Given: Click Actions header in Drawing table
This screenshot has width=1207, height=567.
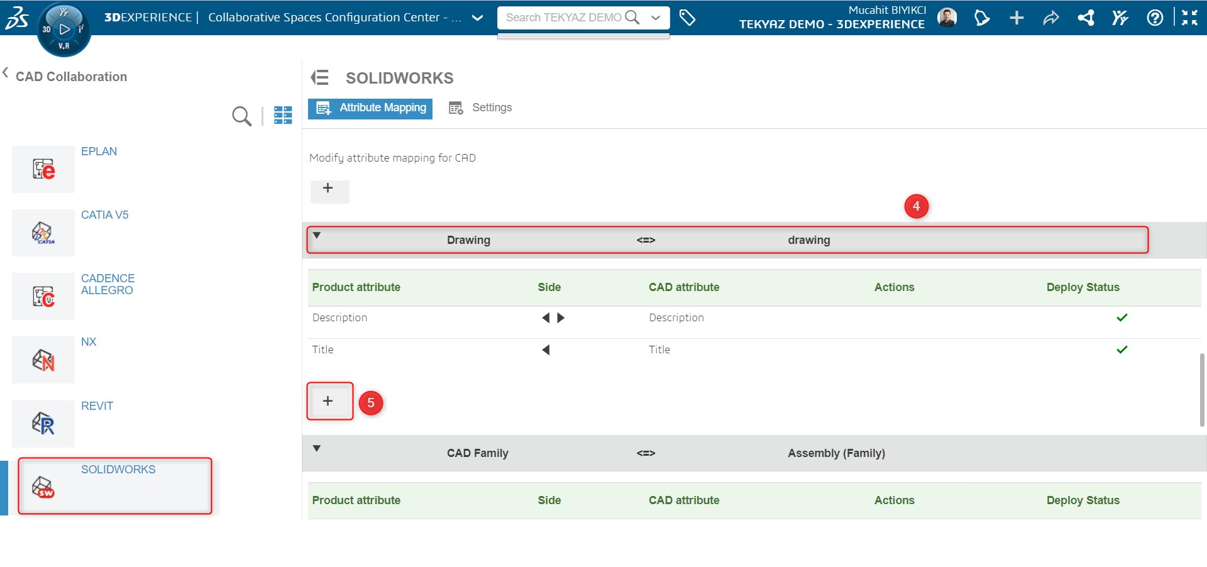Looking at the screenshot, I should (x=894, y=287).
